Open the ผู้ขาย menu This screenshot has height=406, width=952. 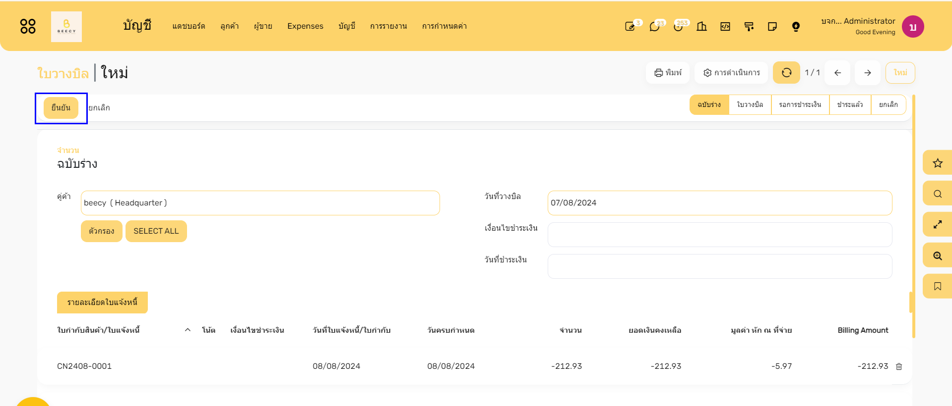click(263, 26)
